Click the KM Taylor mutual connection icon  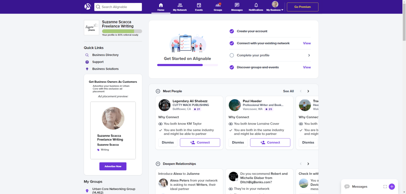tap(160, 124)
